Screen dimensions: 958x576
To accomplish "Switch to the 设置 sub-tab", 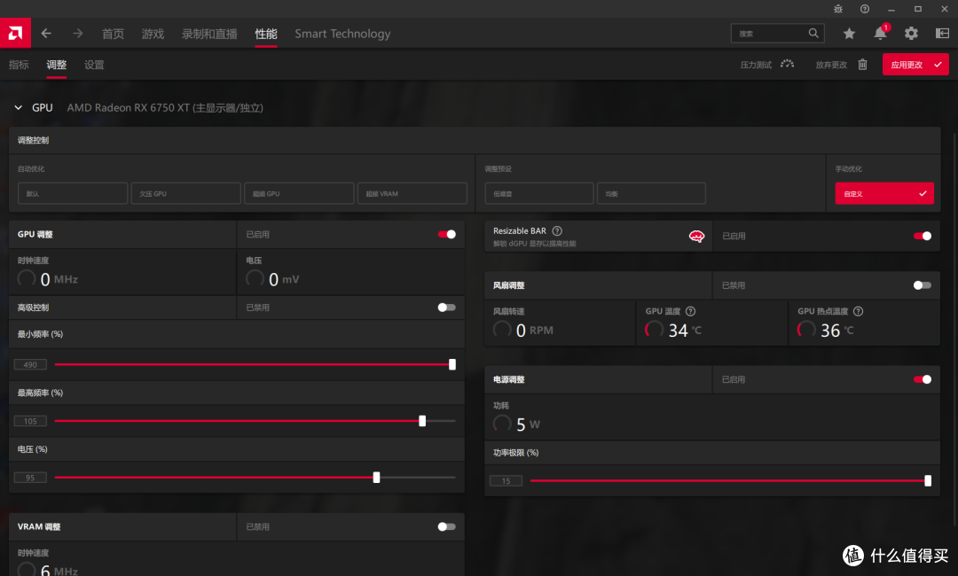I will tap(94, 65).
